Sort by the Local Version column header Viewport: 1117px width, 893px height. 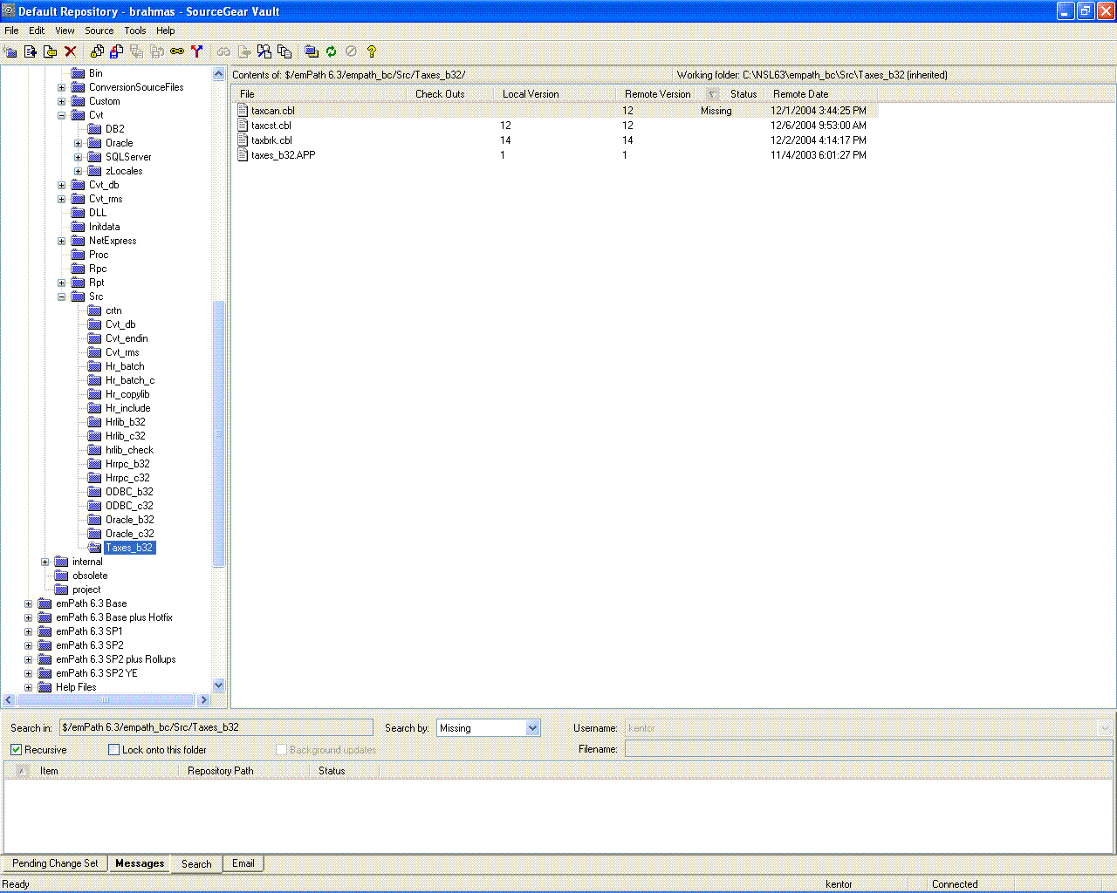coord(554,94)
